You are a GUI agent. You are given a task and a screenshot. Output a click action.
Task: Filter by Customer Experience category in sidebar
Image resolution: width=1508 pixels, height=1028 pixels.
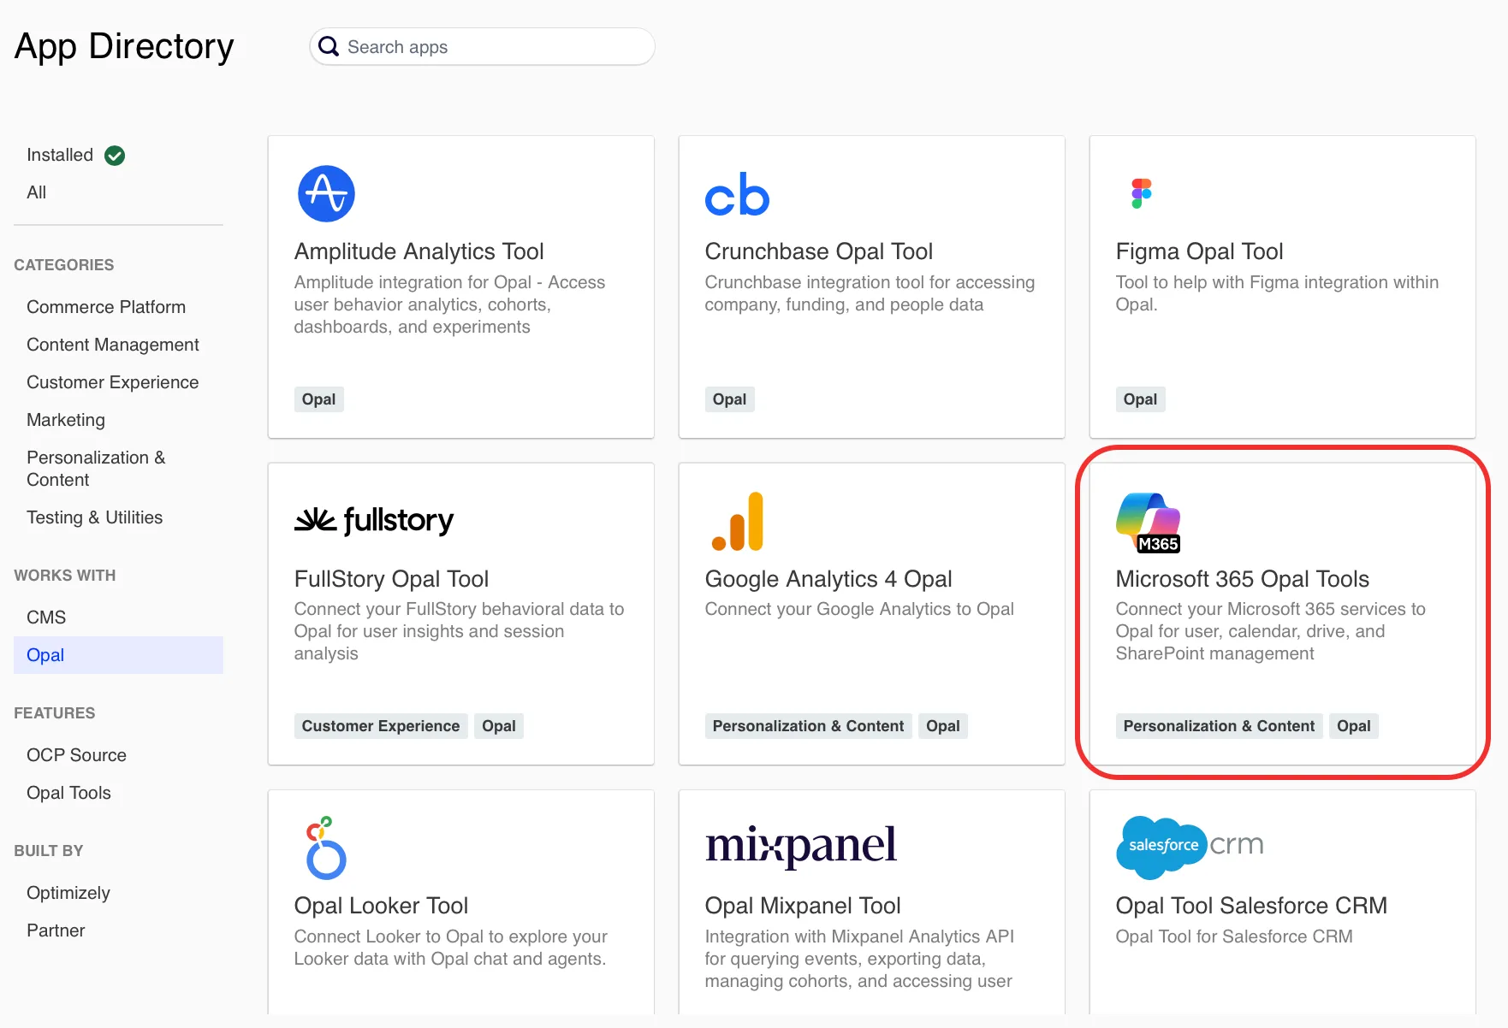click(113, 382)
